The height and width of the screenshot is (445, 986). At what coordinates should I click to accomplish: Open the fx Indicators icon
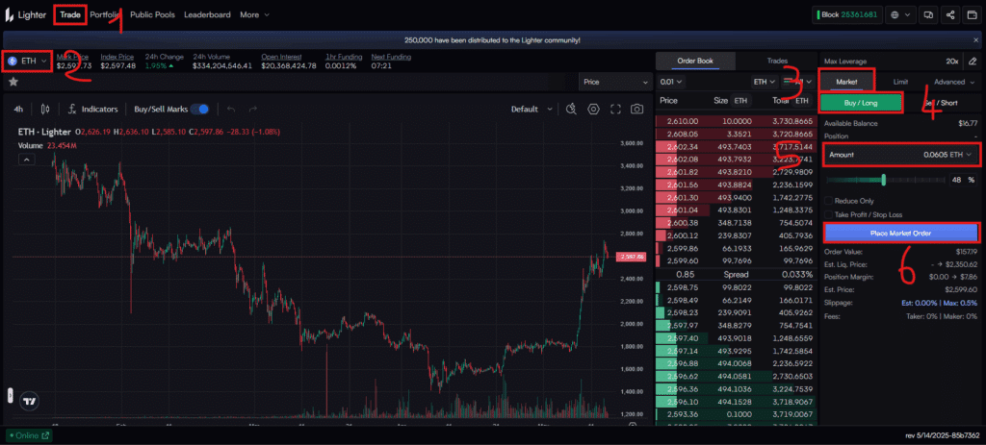(x=71, y=110)
